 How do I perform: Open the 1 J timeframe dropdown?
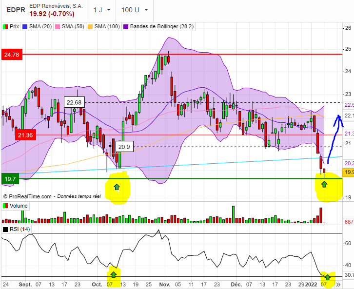102,10
